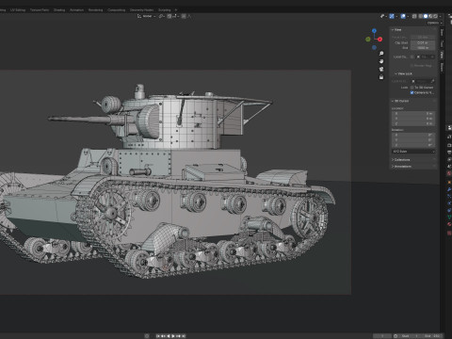Click the red X axis on the navigation gizmo

click(379, 40)
